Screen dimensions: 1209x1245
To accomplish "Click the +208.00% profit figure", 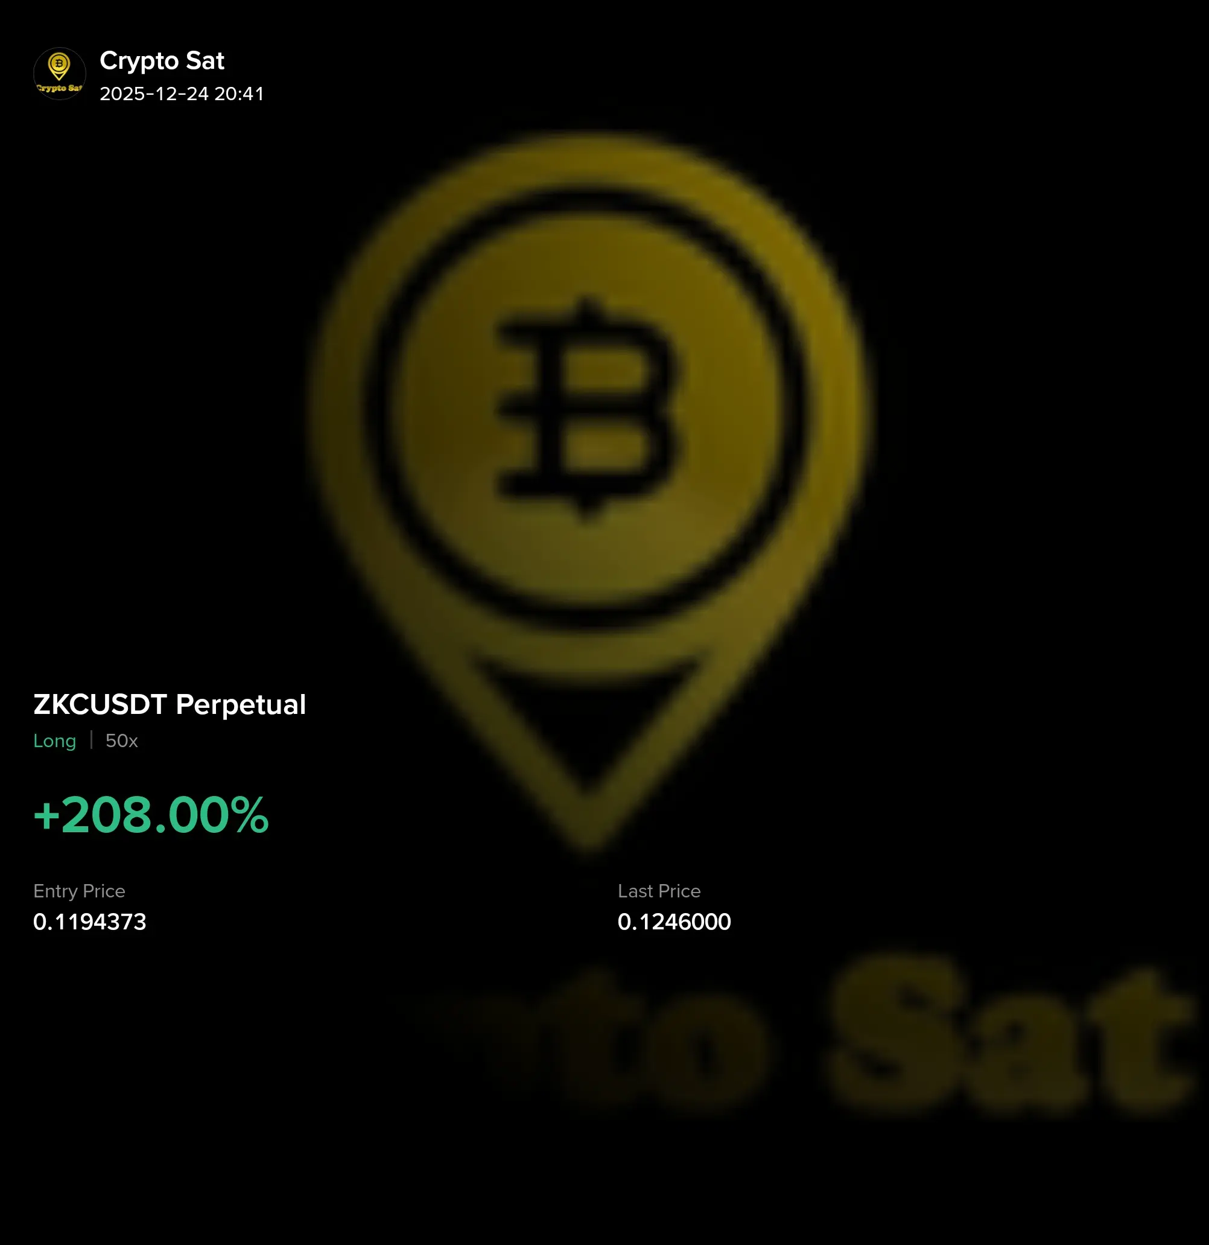I will (x=151, y=815).
